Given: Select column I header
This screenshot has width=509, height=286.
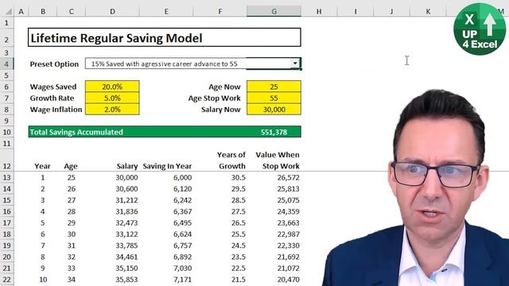Looking at the screenshot, I should click(356, 12).
